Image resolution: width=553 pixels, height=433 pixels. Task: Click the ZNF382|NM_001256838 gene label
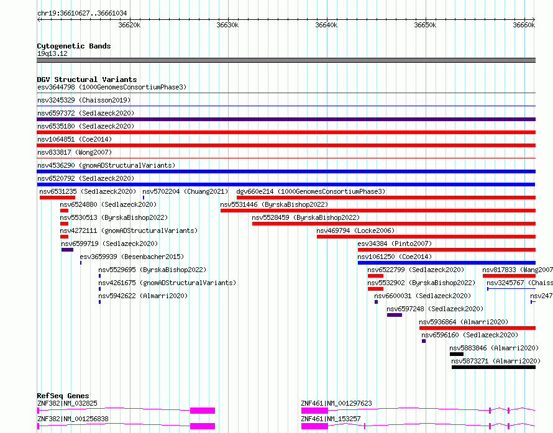click(73, 419)
